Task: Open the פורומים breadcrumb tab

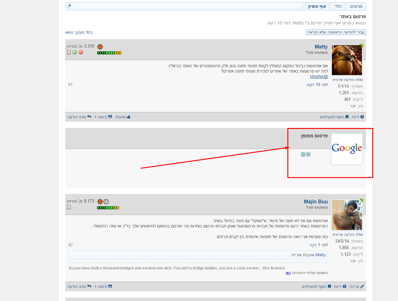Action: (356, 6)
